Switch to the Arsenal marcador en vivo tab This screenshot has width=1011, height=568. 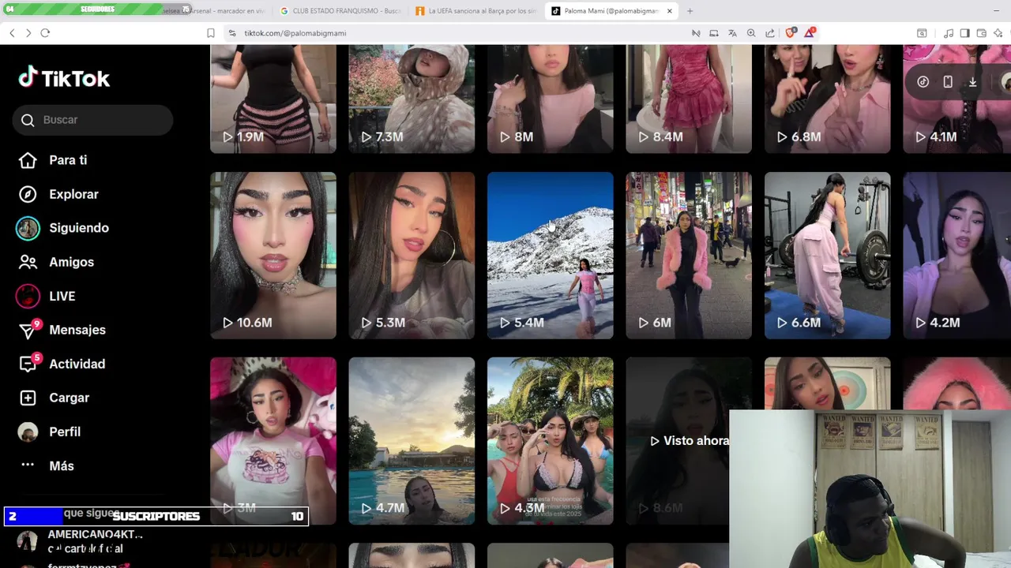pos(213,11)
